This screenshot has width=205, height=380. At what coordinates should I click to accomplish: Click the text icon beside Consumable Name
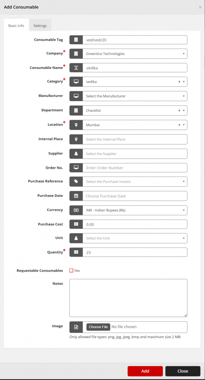coord(76,68)
